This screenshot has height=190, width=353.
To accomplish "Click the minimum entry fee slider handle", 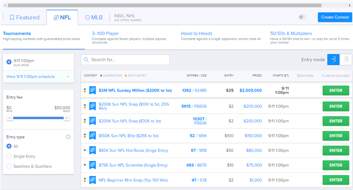I will [10, 118].
